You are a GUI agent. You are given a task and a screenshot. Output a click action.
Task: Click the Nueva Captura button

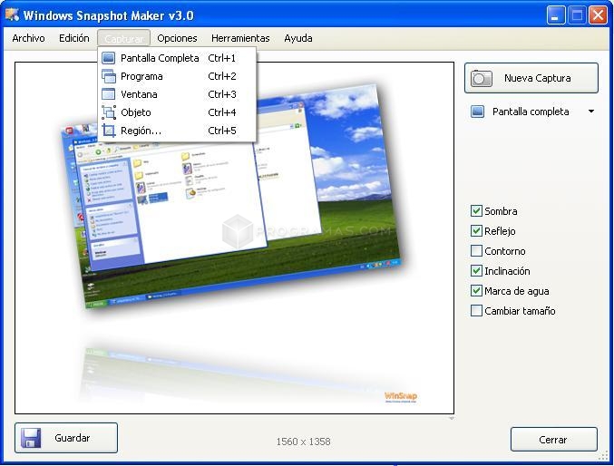(531, 78)
